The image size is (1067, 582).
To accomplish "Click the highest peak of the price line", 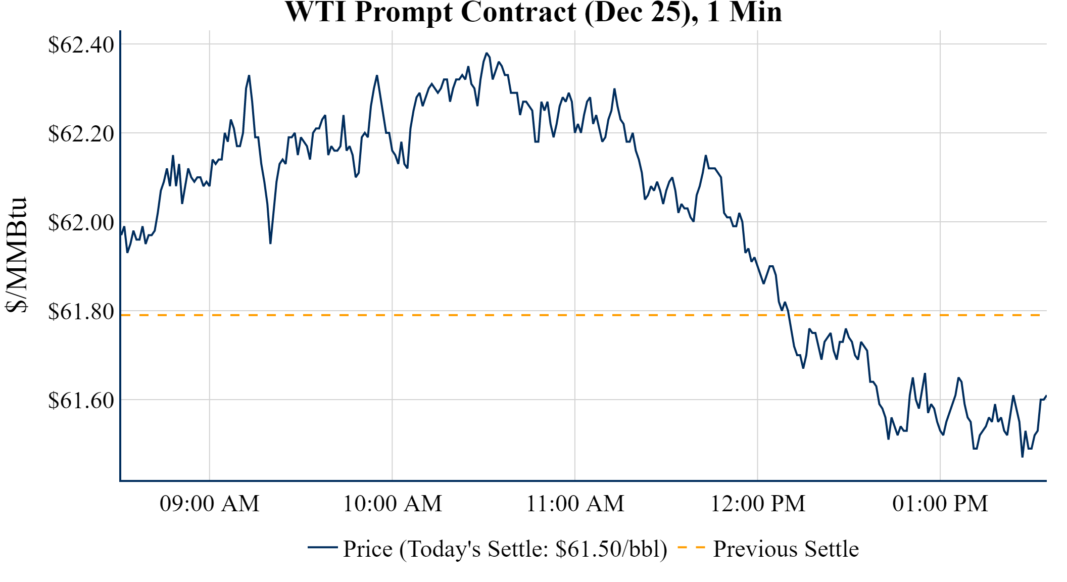I will pos(487,53).
